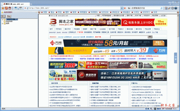180x111 pixels.
Task: Click left round button on links bar
Action: click(39, 12)
